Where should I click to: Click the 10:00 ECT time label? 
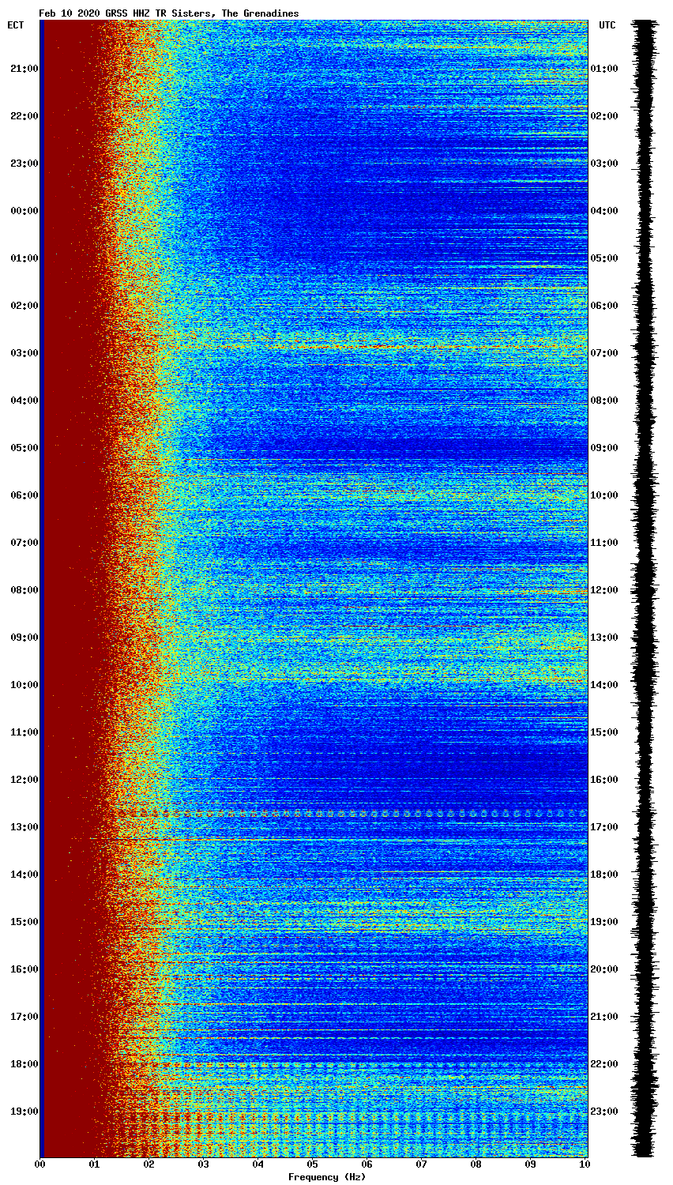pos(23,685)
